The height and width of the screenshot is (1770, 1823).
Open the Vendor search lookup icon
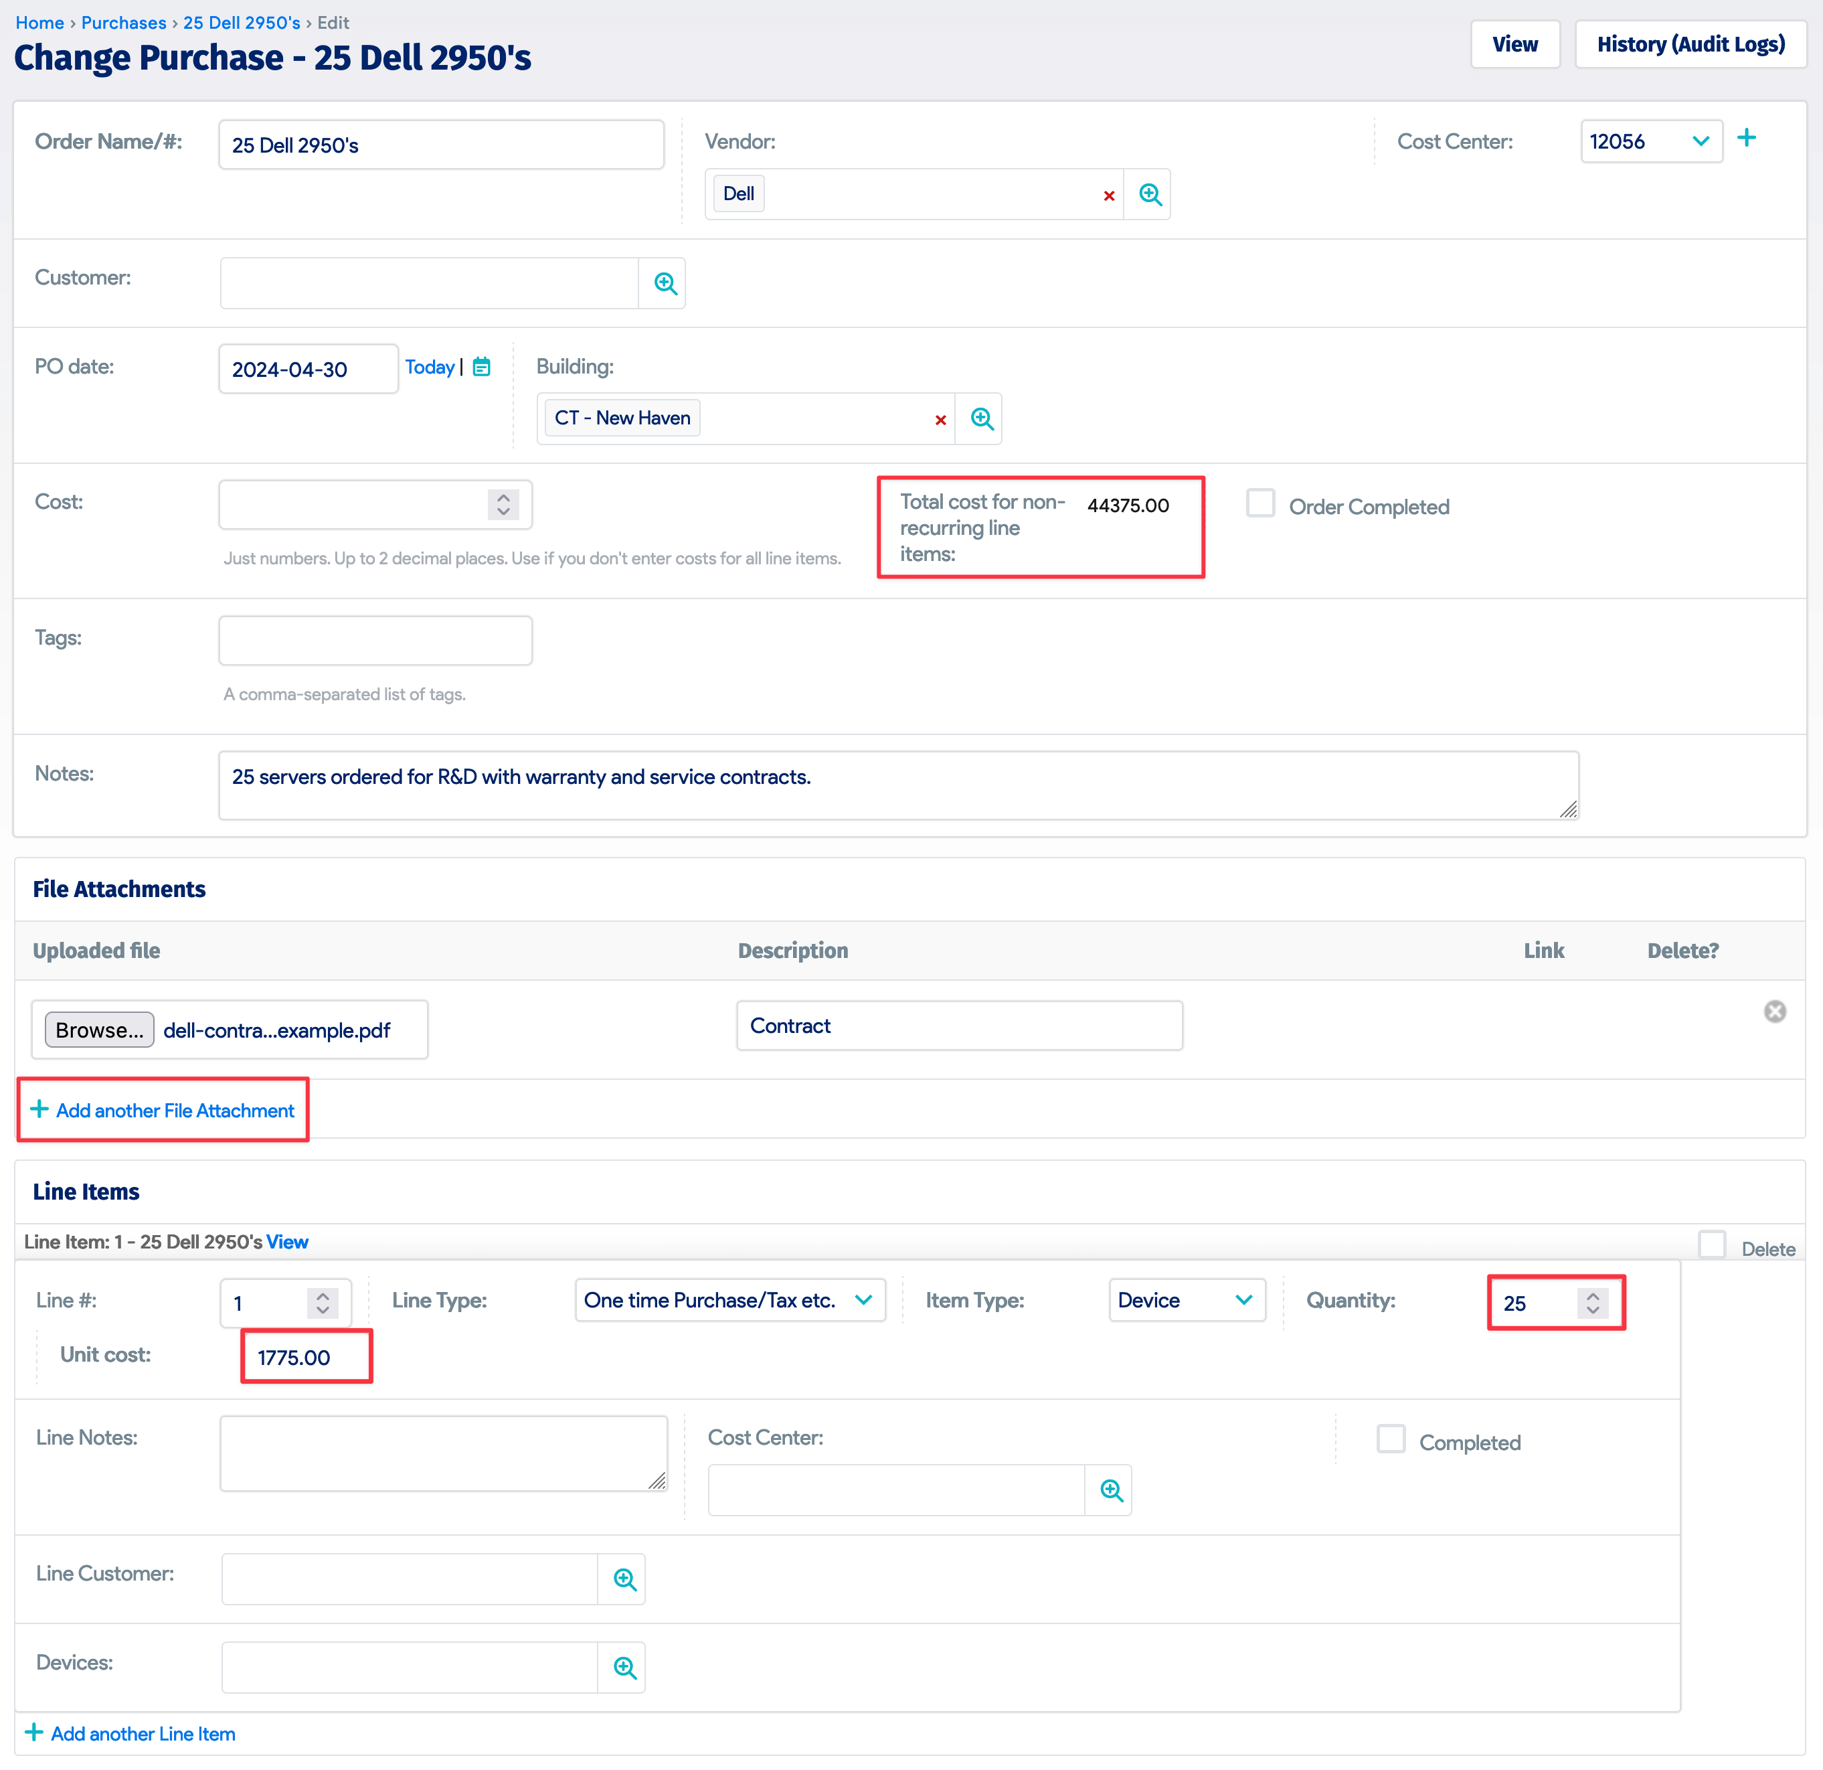tap(1150, 195)
